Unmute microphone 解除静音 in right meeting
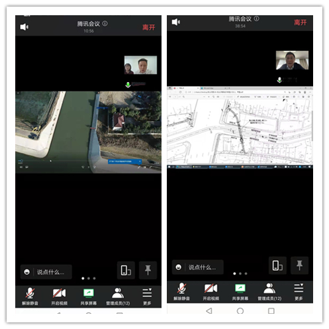The height and width of the screenshot is (329, 329). pos(181,291)
